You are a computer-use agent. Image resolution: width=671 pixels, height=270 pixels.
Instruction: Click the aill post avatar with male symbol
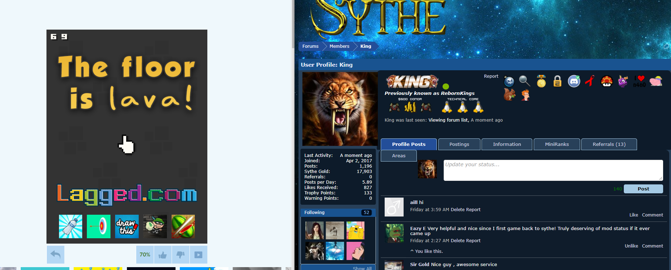394,207
